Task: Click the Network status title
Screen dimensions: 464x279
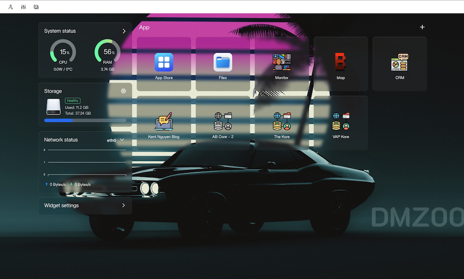Action: click(x=61, y=140)
